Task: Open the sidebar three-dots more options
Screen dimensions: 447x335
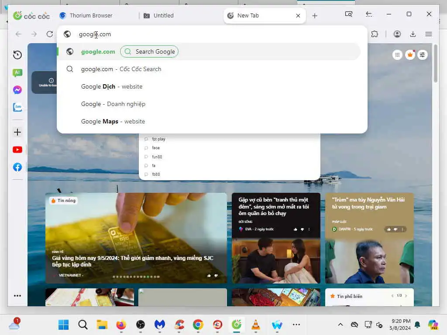Action: click(x=17, y=296)
